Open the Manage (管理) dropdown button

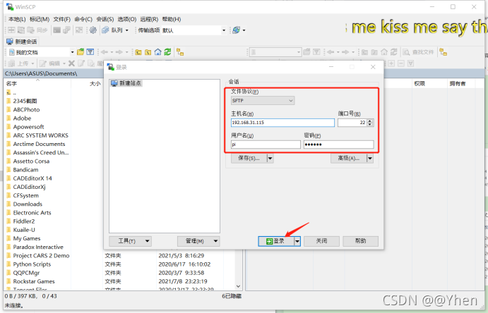198,241
